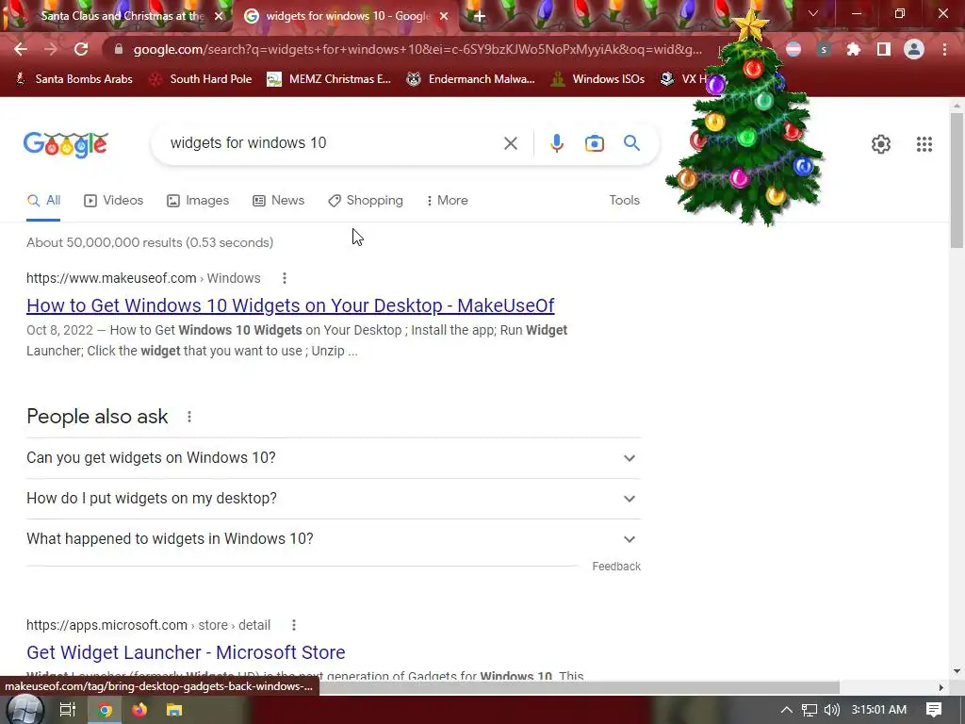The height and width of the screenshot is (724, 965).
Task: Open Chrome three-dot menu
Action: [944, 49]
